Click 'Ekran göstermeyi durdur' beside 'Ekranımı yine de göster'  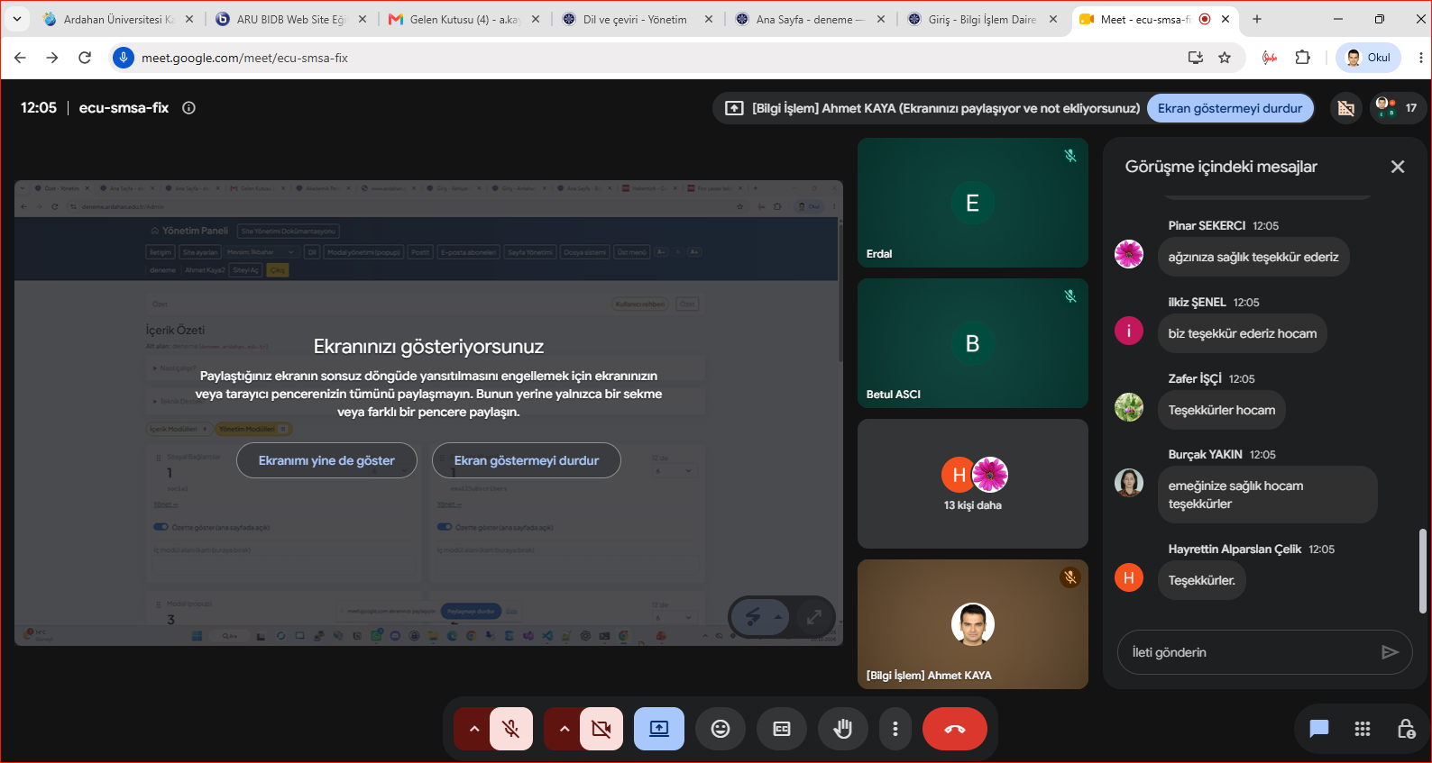tap(527, 460)
